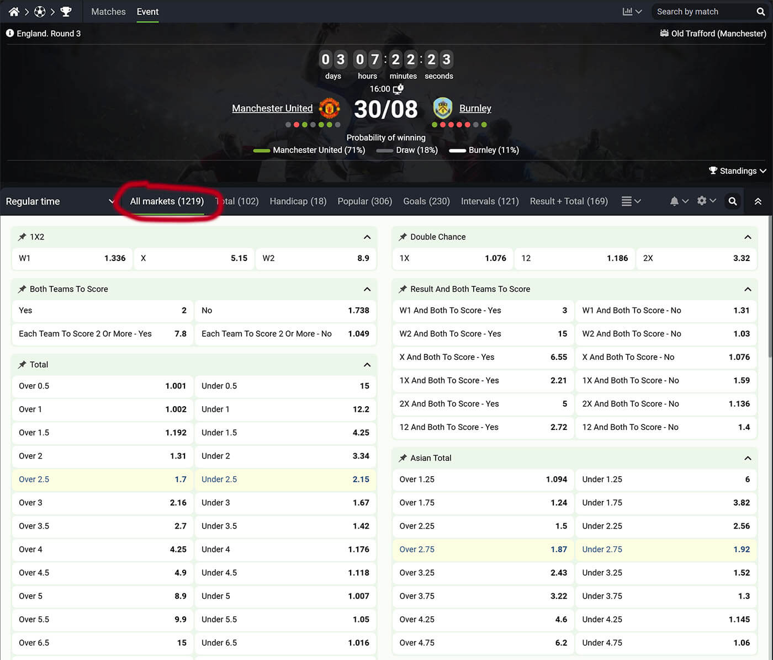Viewport: 773px width, 660px height.
Task: Collapse the 1X2 market section
Action: [367, 237]
